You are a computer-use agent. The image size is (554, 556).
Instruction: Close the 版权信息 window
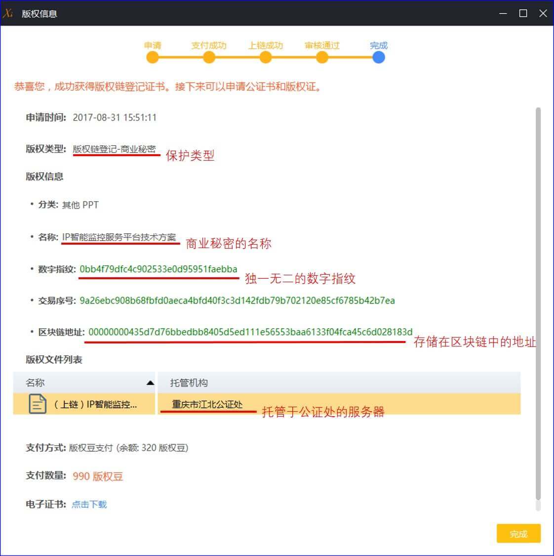543,13
